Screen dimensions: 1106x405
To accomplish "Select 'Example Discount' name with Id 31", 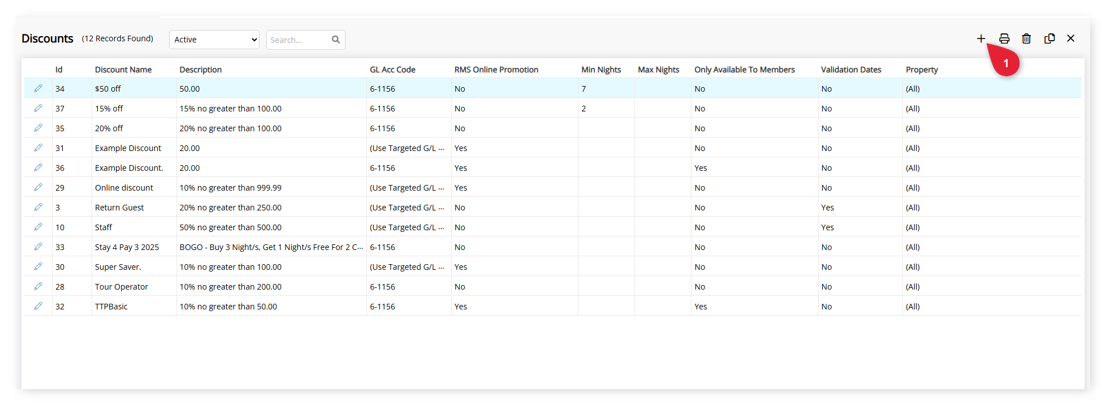I will (128, 148).
